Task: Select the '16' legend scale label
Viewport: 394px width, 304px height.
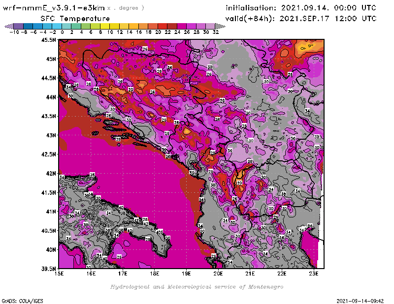Action: point(139,32)
